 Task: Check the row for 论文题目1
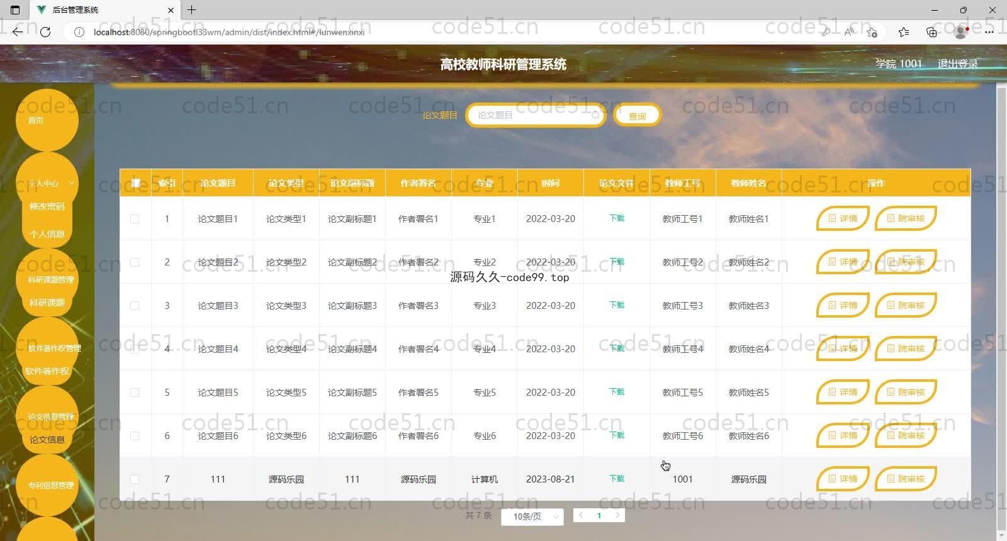[x=135, y=219]
